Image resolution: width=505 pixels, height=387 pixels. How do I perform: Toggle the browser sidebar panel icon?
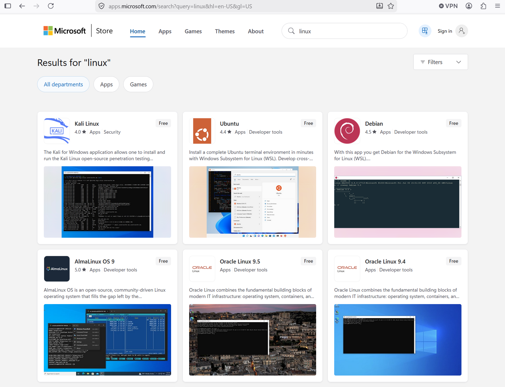click(x=8, y=6)
